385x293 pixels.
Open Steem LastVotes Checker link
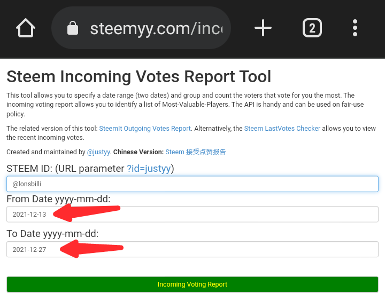[282, 129]
